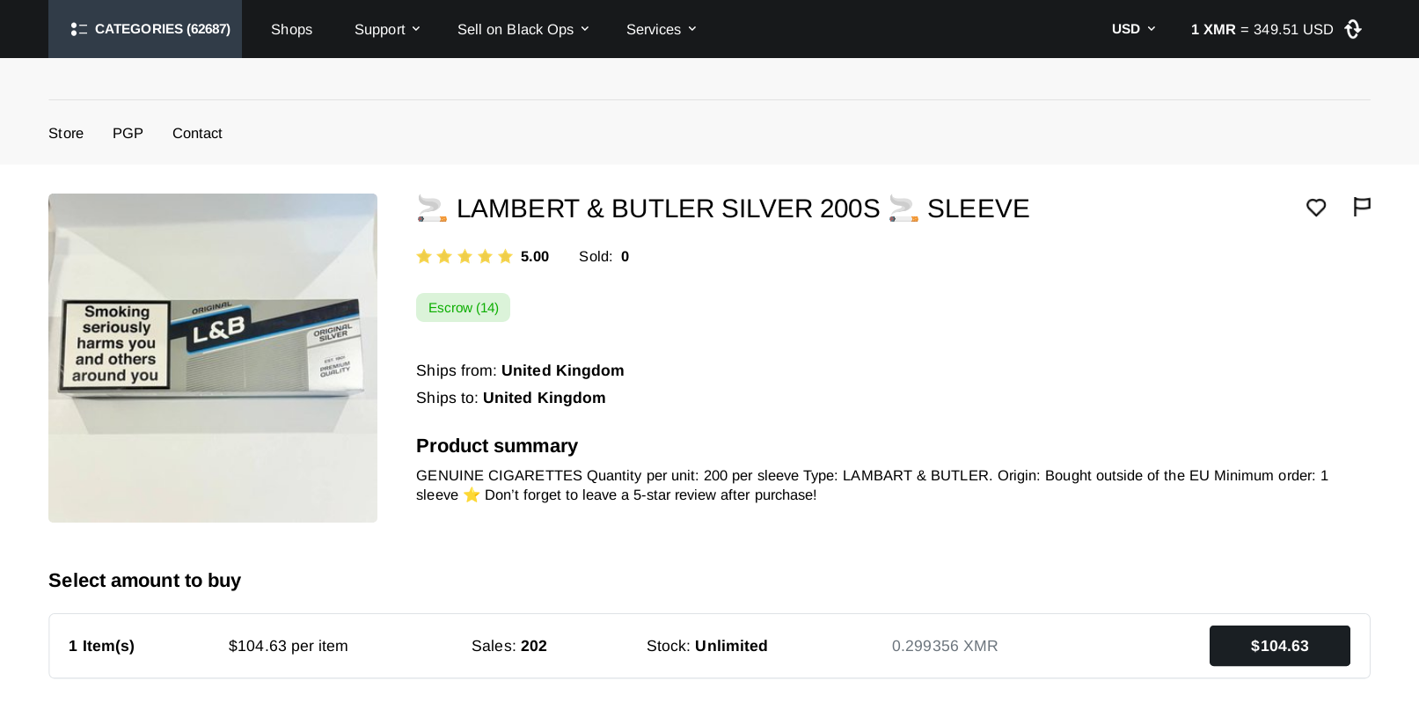Open the Support dropdown menu
The width and height of the screenshot is (1419, 710).
pos(379,29)
